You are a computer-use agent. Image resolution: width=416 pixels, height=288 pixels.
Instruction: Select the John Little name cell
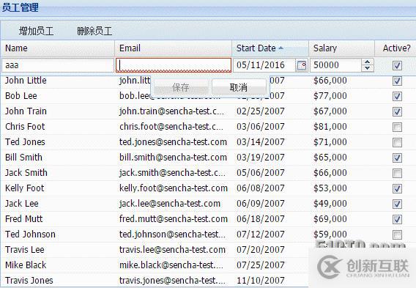[26, 81]
